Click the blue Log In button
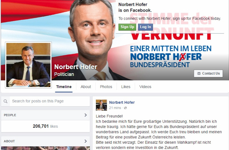This screenshot has width=229, height=150. (x=145, y=27)
